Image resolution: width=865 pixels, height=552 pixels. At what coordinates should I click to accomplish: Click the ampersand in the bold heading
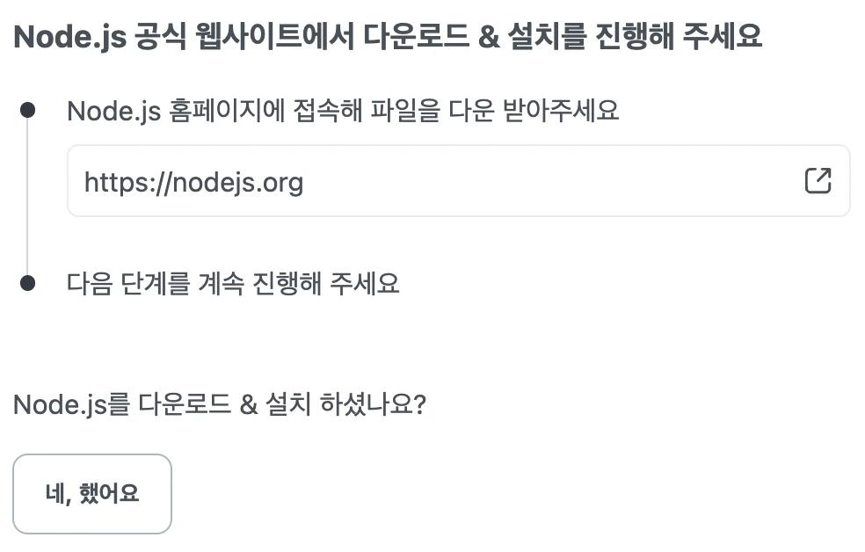click(489, 37)
